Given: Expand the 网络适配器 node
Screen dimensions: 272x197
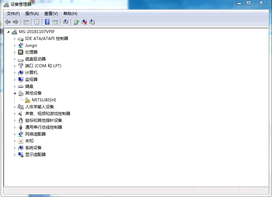Looking at the screenshot, I should [15, 134].
